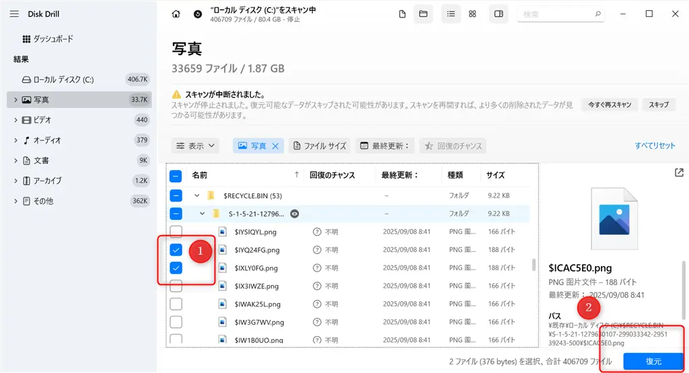Click the unknown chance icon for $IYSIQYL.png
The height and width of the screenshot is (373, 689).
317,232
